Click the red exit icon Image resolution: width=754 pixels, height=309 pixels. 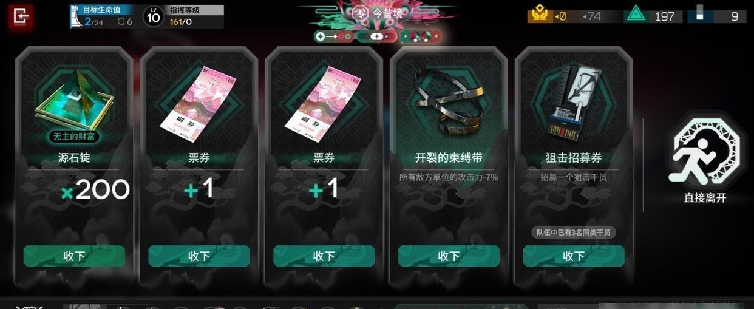pyautogui.click(x=21, y=16)
